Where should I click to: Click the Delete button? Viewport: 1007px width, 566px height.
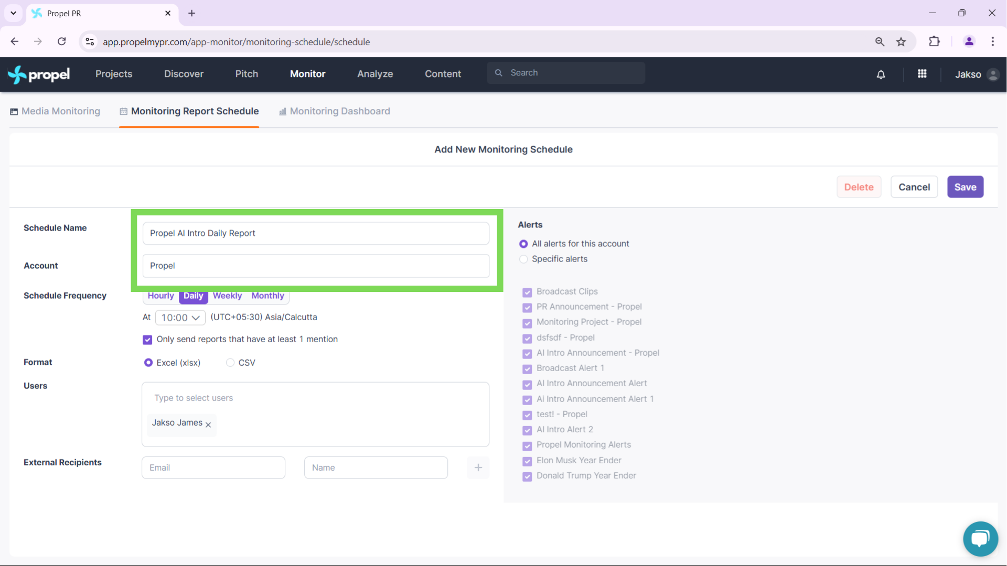coord(859,187)
